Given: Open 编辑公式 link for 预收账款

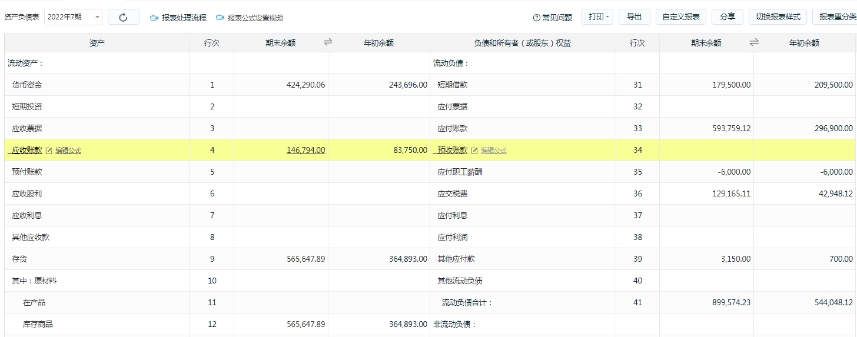Looking at the screenshot, I should 494,151.
